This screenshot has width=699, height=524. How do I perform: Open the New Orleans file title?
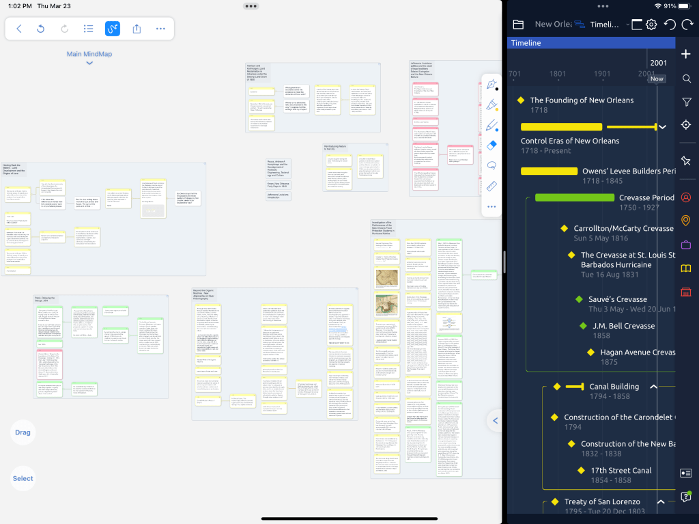pyautogui.click(x=553, y=25)
